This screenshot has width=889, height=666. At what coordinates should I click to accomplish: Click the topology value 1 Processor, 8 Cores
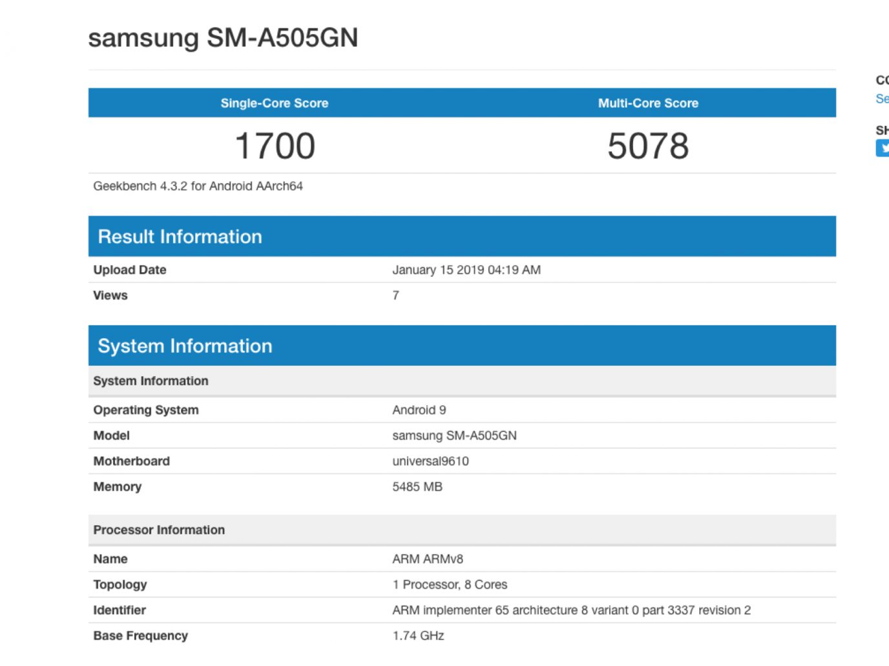pos(450,585)
